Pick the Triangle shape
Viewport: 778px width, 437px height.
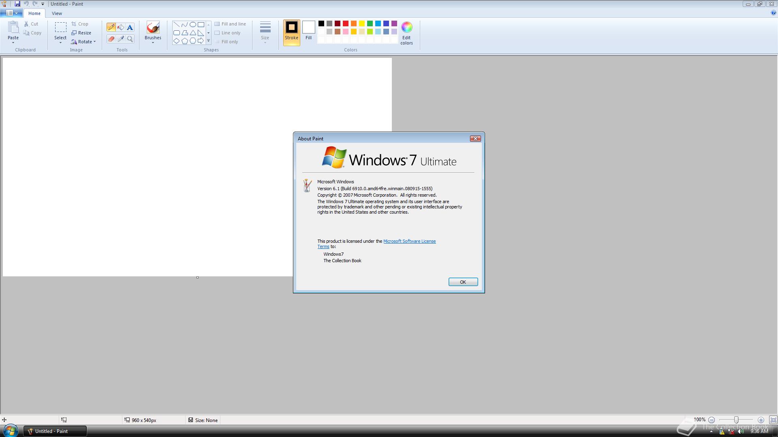[193, 33]
